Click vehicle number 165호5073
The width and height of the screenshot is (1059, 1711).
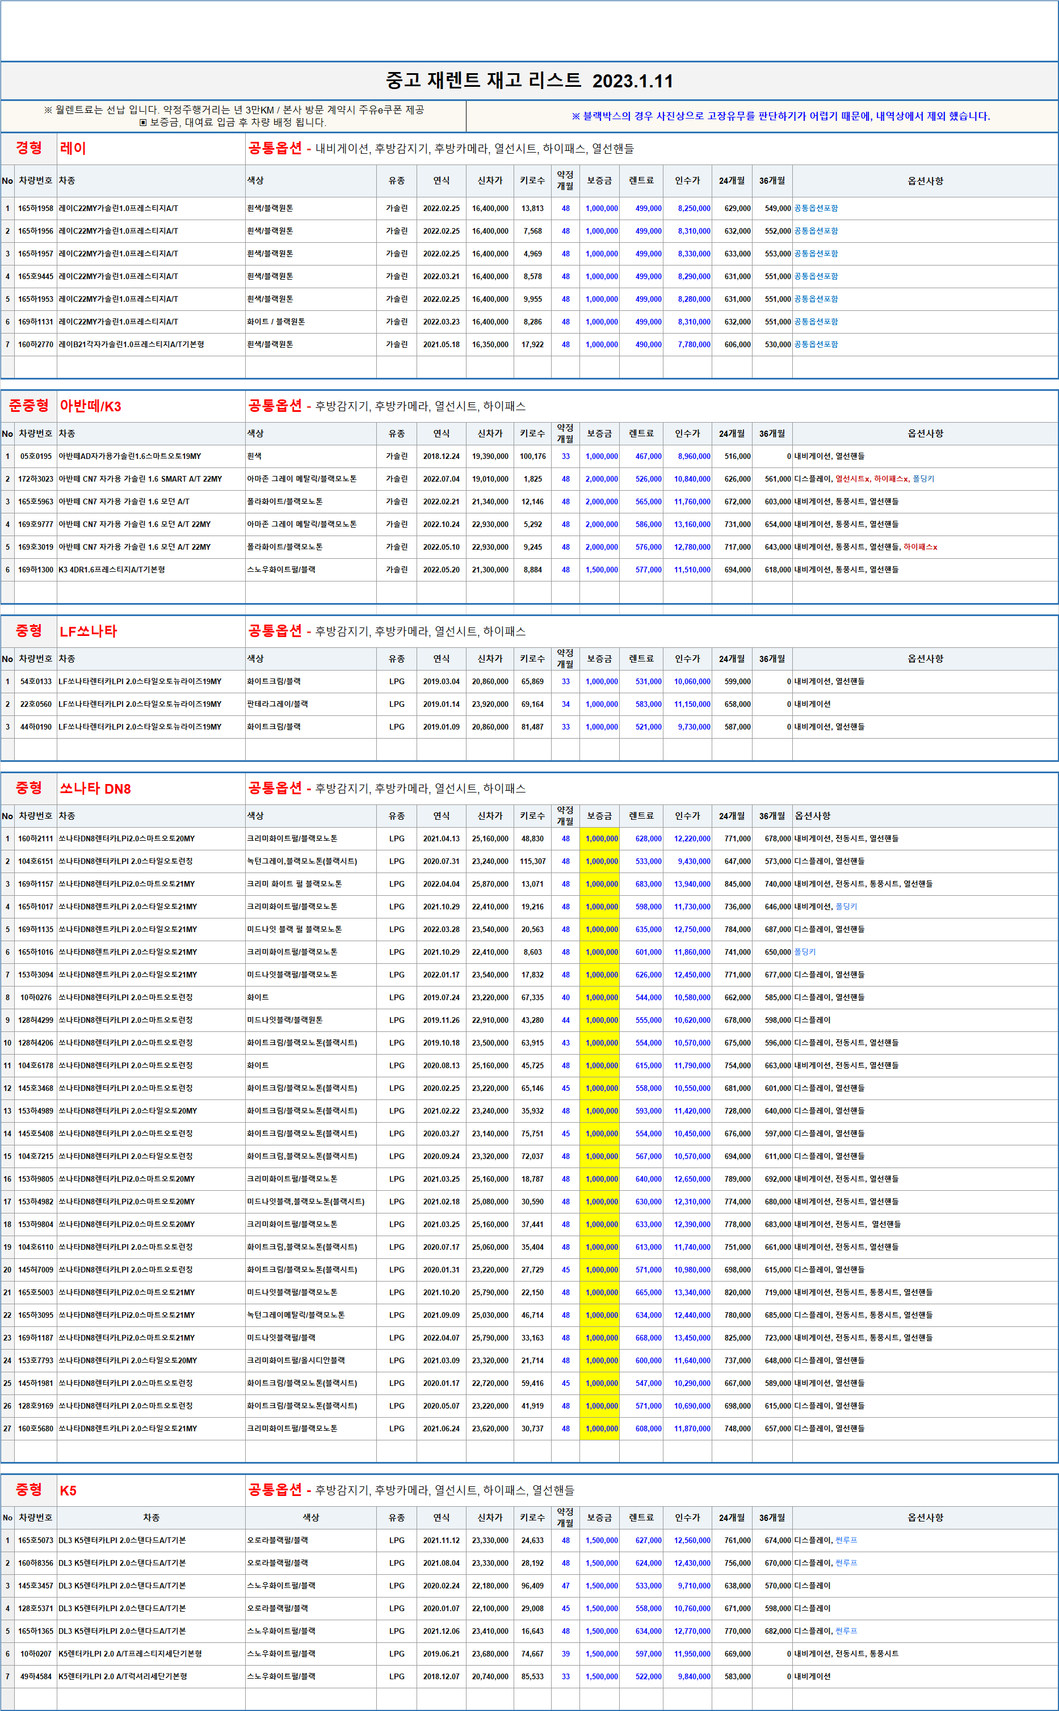pos(36,1540)
